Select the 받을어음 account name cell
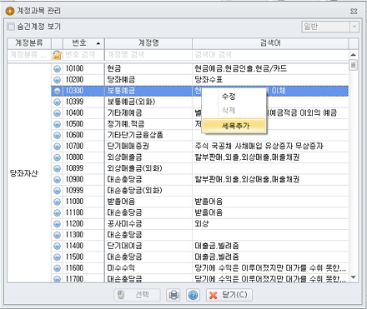Image resolution: width=367 pixels, height=309 pixels. tap(148, 202)
